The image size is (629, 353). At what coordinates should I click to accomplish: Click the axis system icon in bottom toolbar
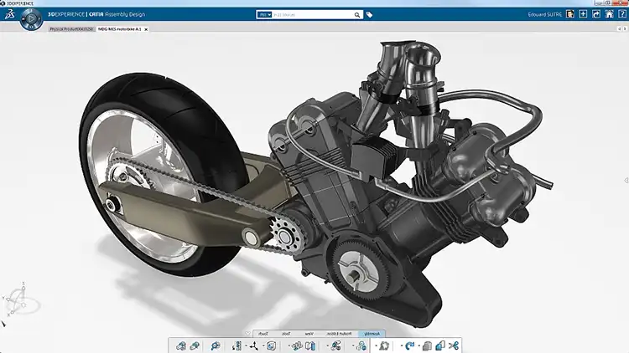pyautogui.click(x=252, y=345)
